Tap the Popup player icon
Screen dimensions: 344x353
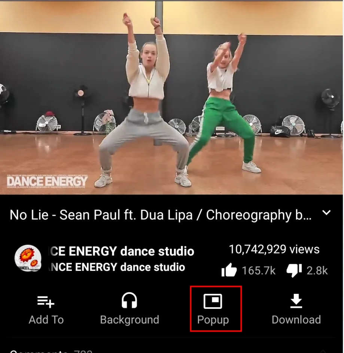(x=213, y=301)
